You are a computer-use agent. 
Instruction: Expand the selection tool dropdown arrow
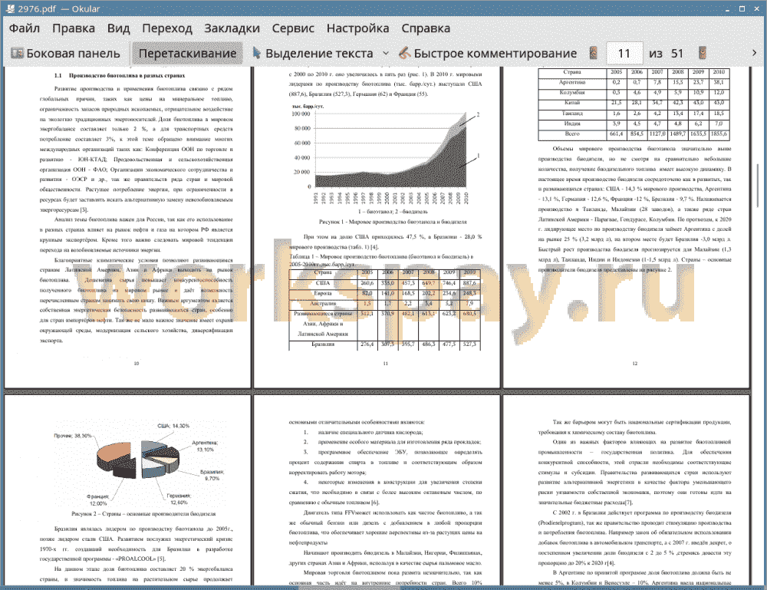coord(386,54)
